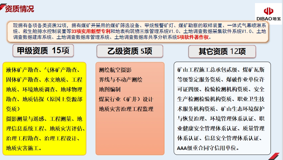Image resolution: width=283 pixels, height=160 pixels.
Task: Click the AAA级重合同守信用单位 text
Action: [208, 148]
